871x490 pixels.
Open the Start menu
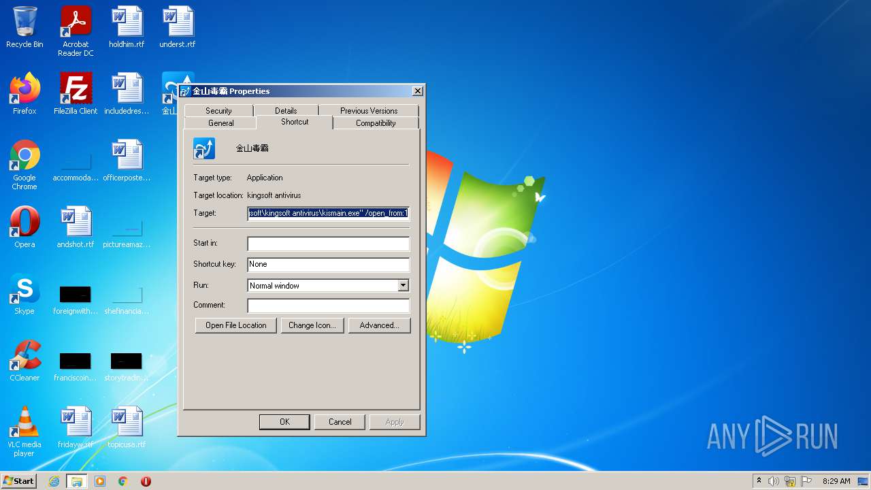click(18, 481)
